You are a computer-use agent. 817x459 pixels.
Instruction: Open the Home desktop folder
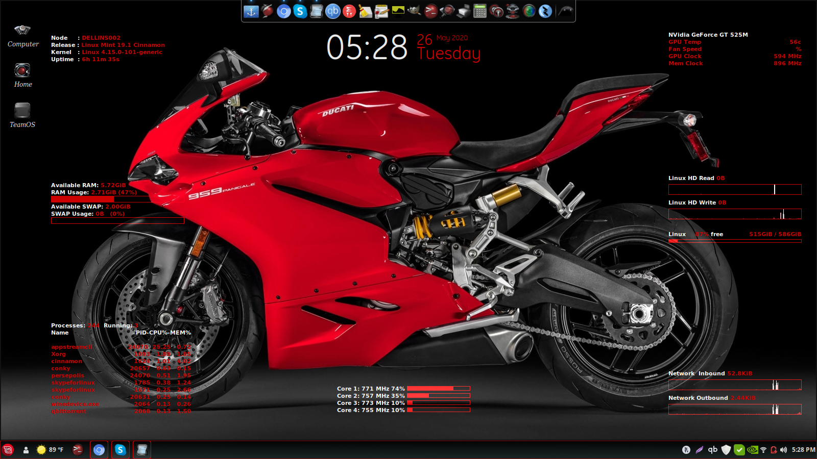[22, 75]
